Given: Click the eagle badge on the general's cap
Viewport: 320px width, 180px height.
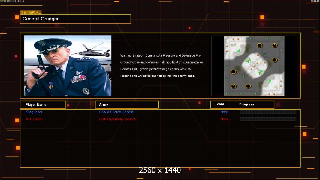Looking at the screenshot, I should (42, 42).
